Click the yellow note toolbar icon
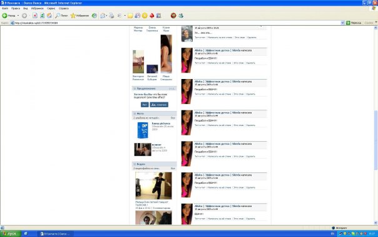 130,16
